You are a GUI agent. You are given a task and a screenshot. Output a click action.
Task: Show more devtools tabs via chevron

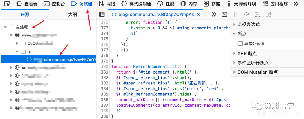[x=296, y=4]
